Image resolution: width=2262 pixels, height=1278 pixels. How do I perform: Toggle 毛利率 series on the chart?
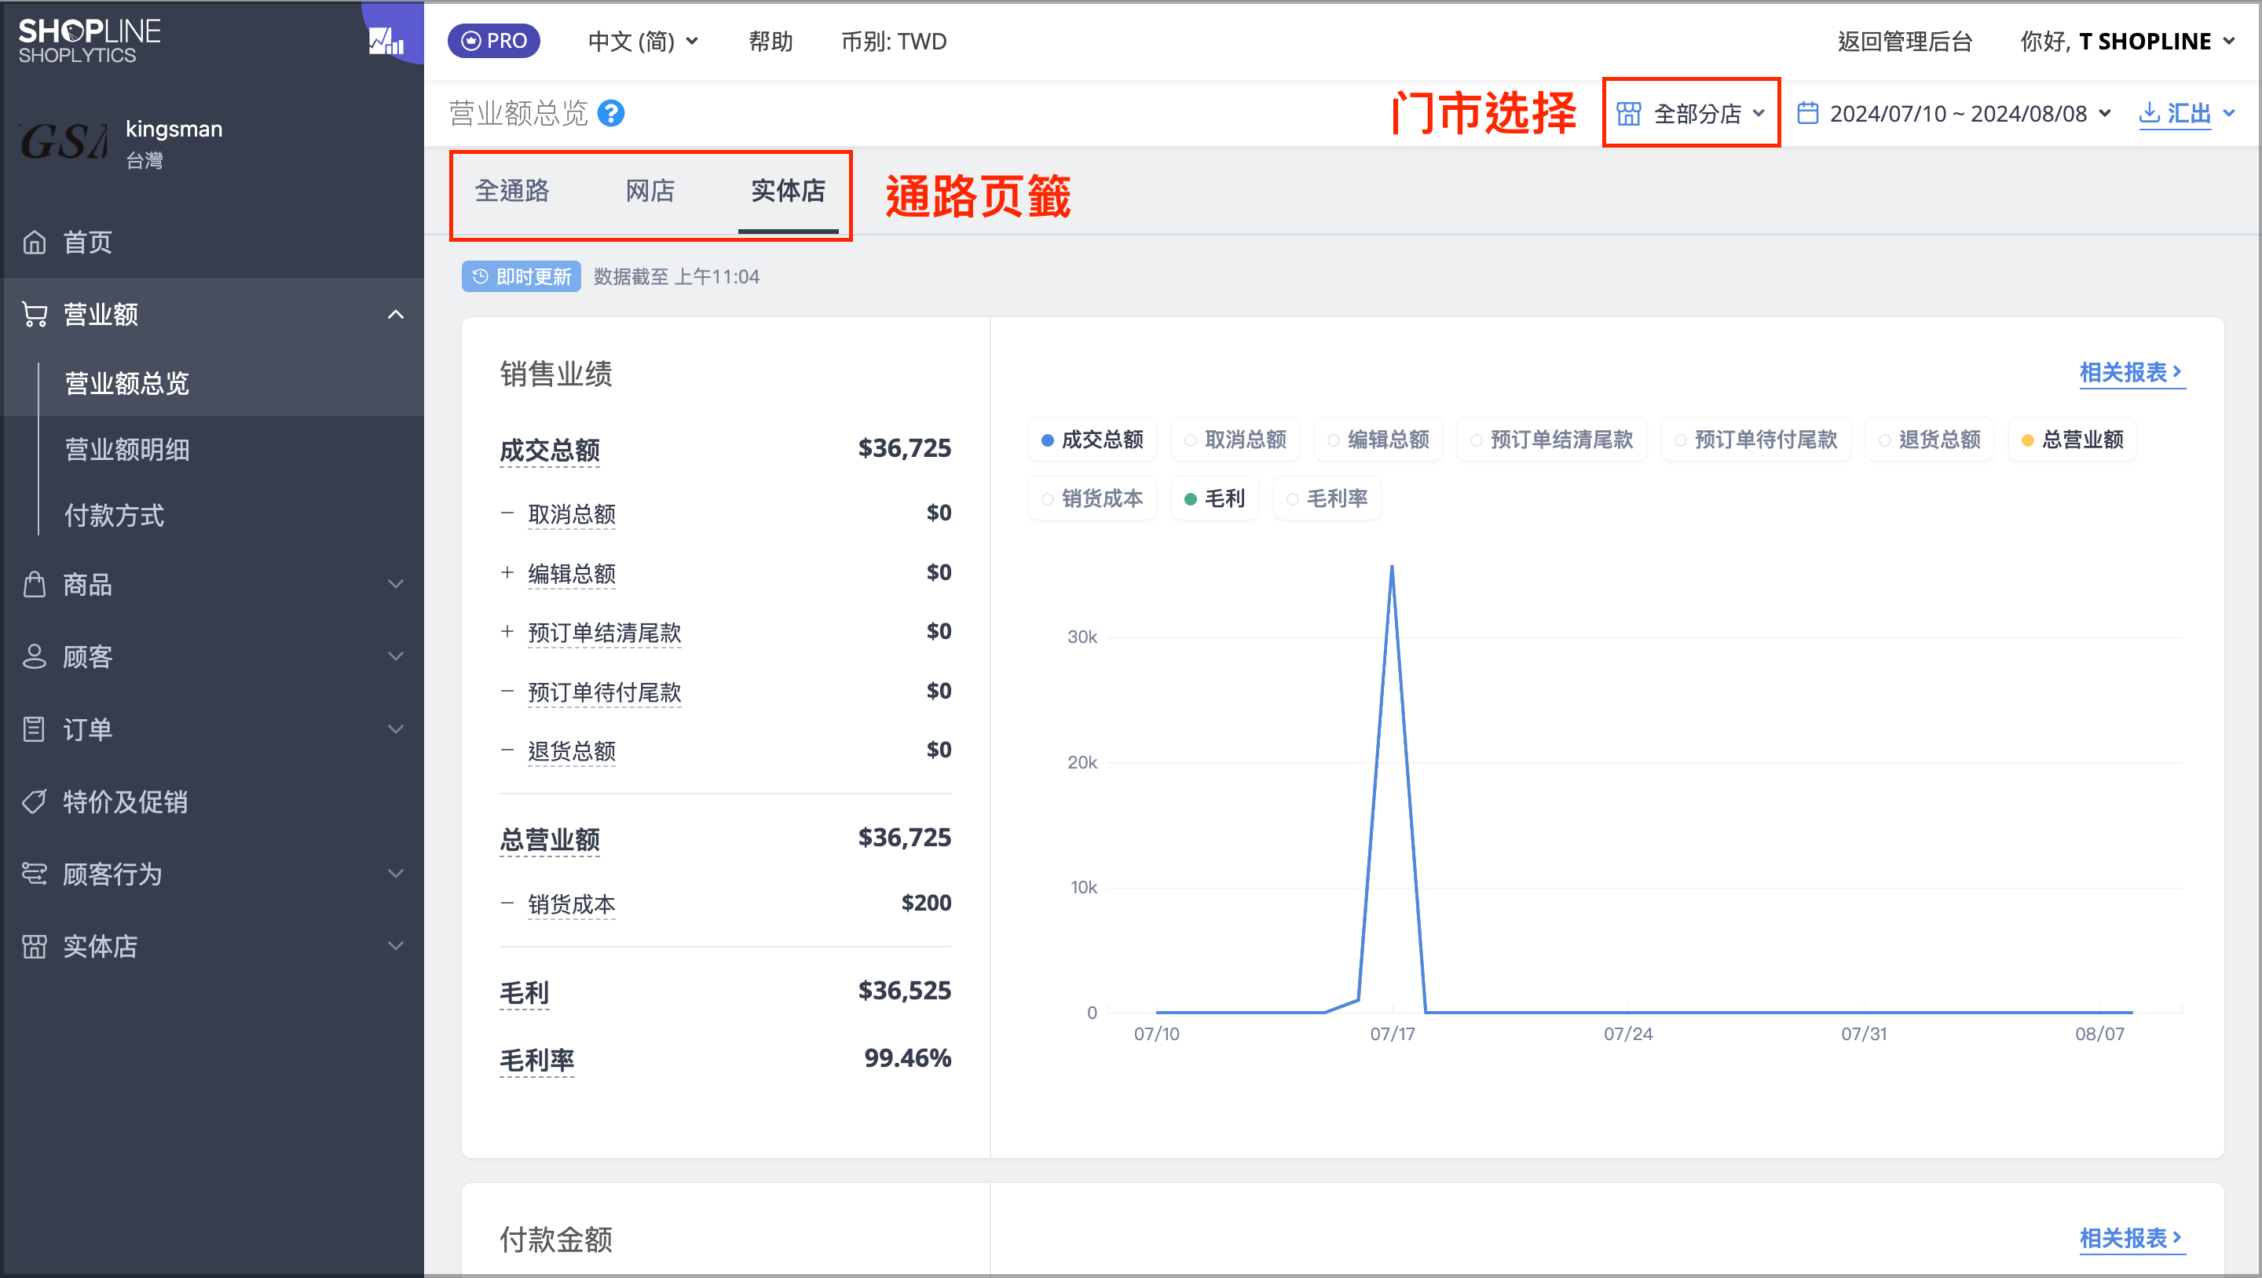(x=1327, y=498)
